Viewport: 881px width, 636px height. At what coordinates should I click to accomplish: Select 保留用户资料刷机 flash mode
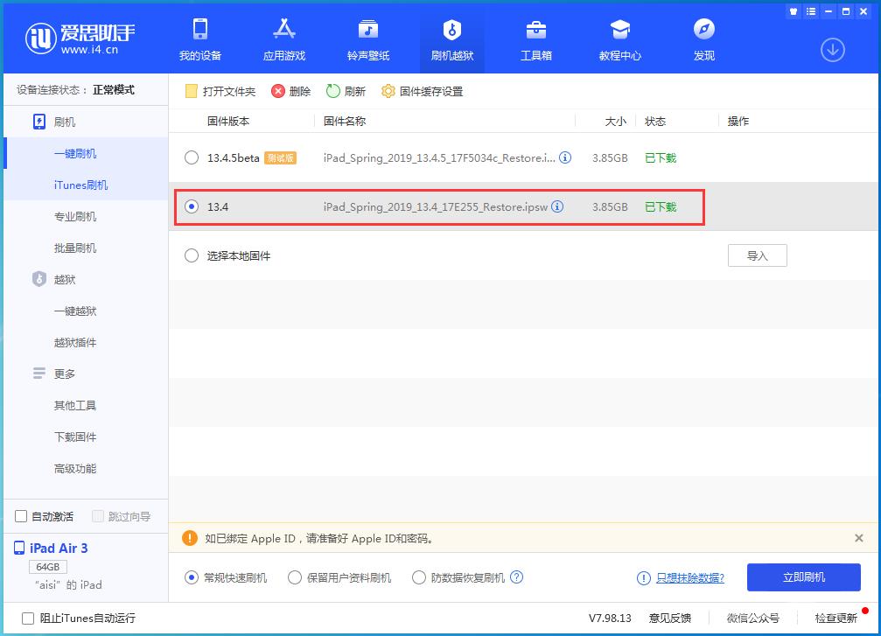pyautogui.click(x=295, y=577)
